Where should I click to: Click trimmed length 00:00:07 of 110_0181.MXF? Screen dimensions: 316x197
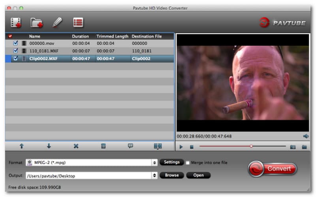point(105,51)
